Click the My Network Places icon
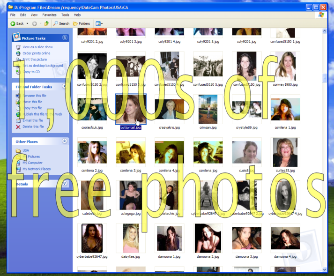 [18, 169]
